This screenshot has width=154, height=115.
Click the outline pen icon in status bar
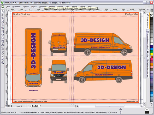pos(121,112)
